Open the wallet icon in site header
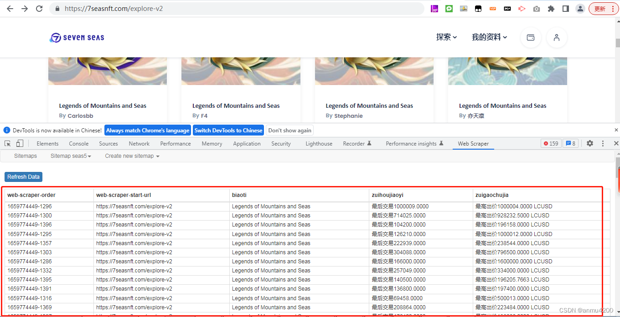 531,38
